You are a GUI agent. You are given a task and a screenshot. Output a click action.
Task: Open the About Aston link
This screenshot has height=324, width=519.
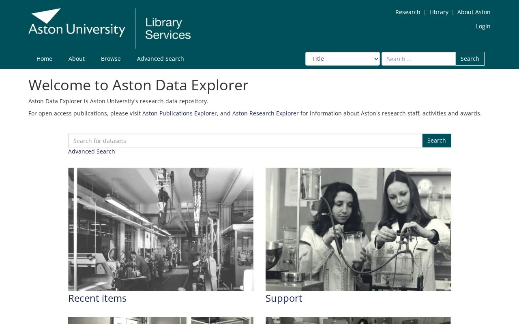pos(474,12)
